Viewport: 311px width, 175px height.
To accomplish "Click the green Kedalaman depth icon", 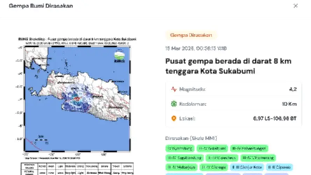I will click(x=174, y=104).
